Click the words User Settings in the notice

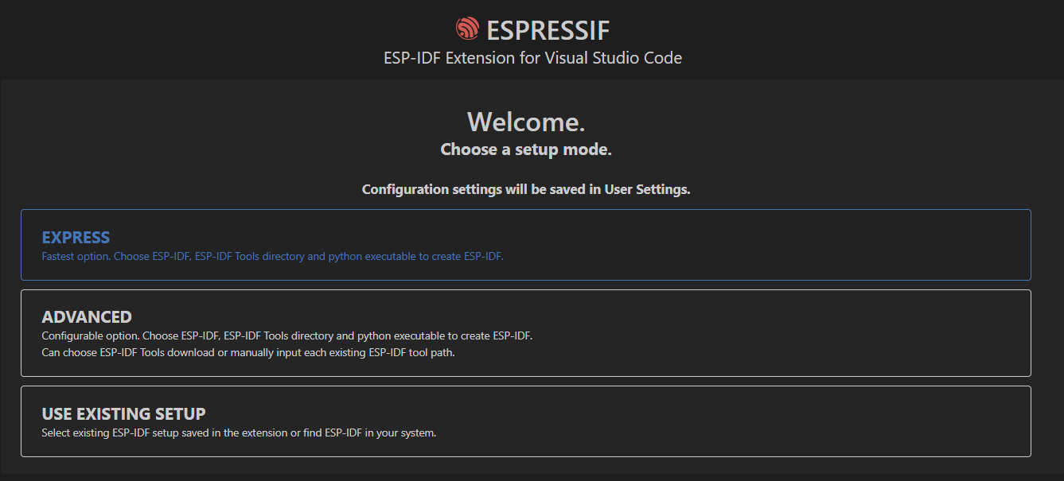pos(647,189)
